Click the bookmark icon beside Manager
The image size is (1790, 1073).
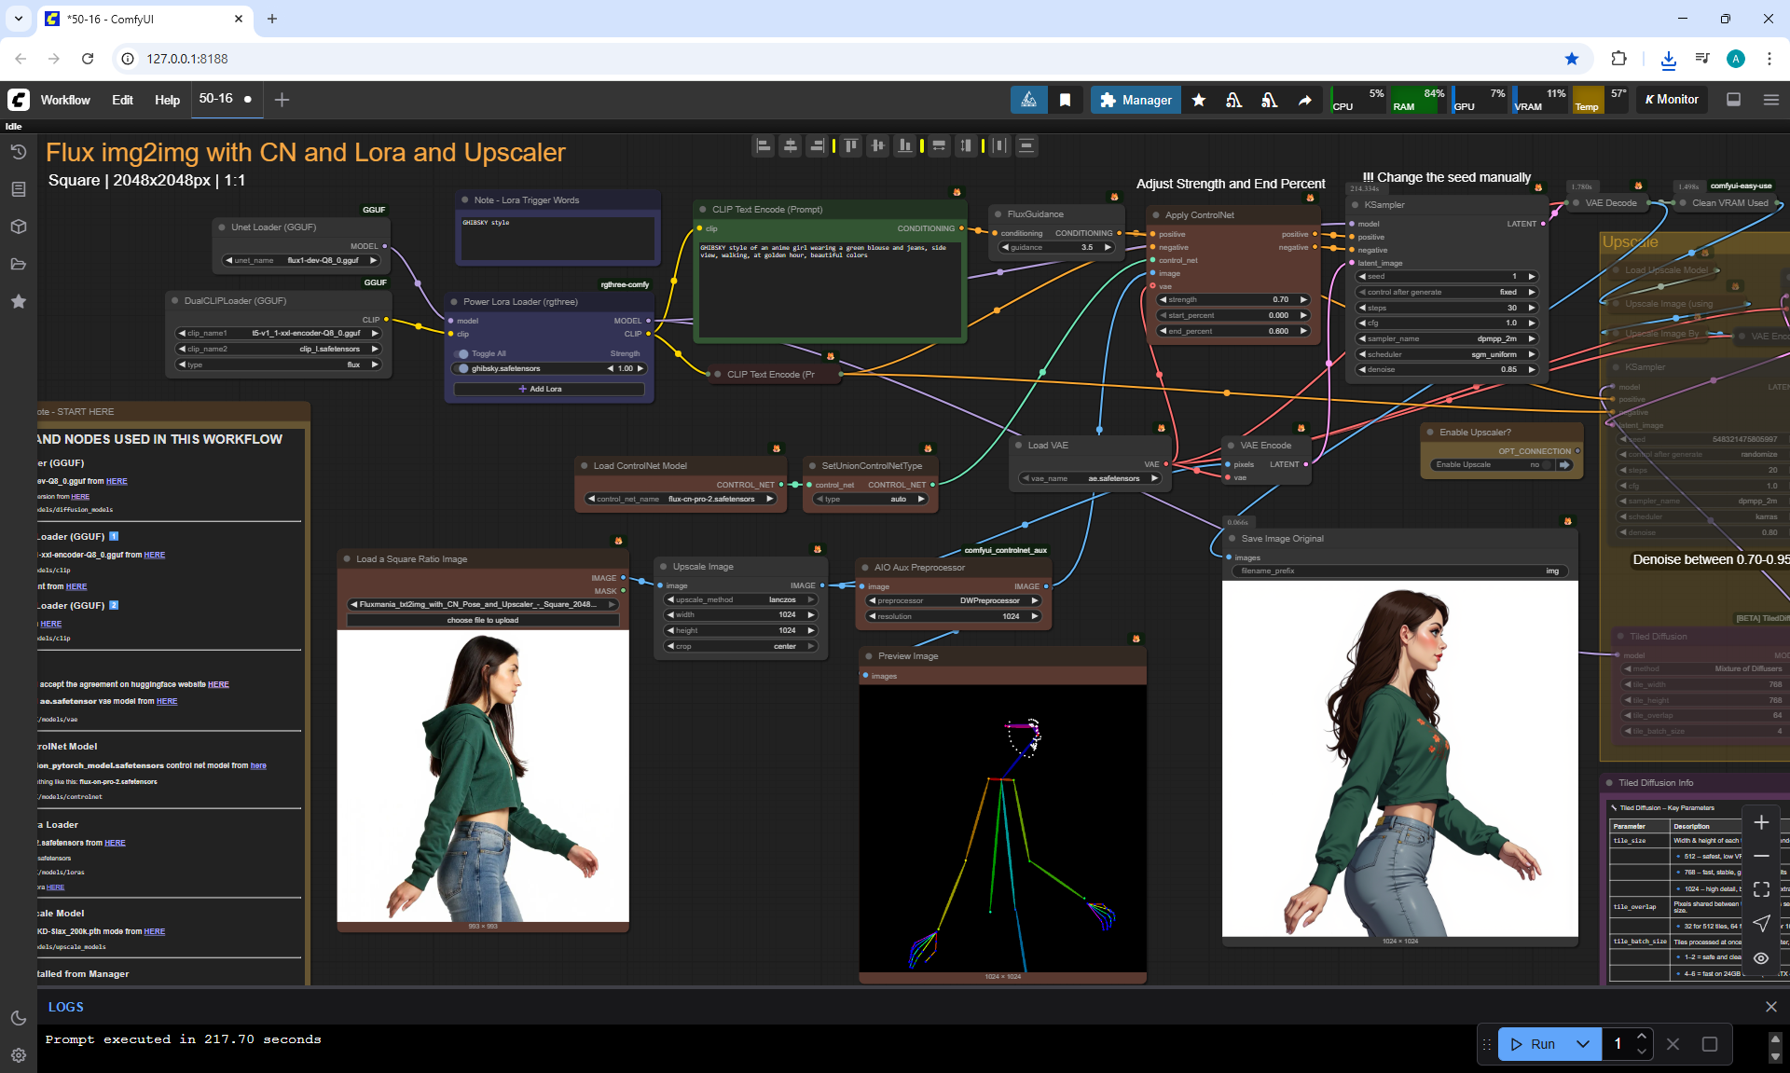click(1065, 100)
